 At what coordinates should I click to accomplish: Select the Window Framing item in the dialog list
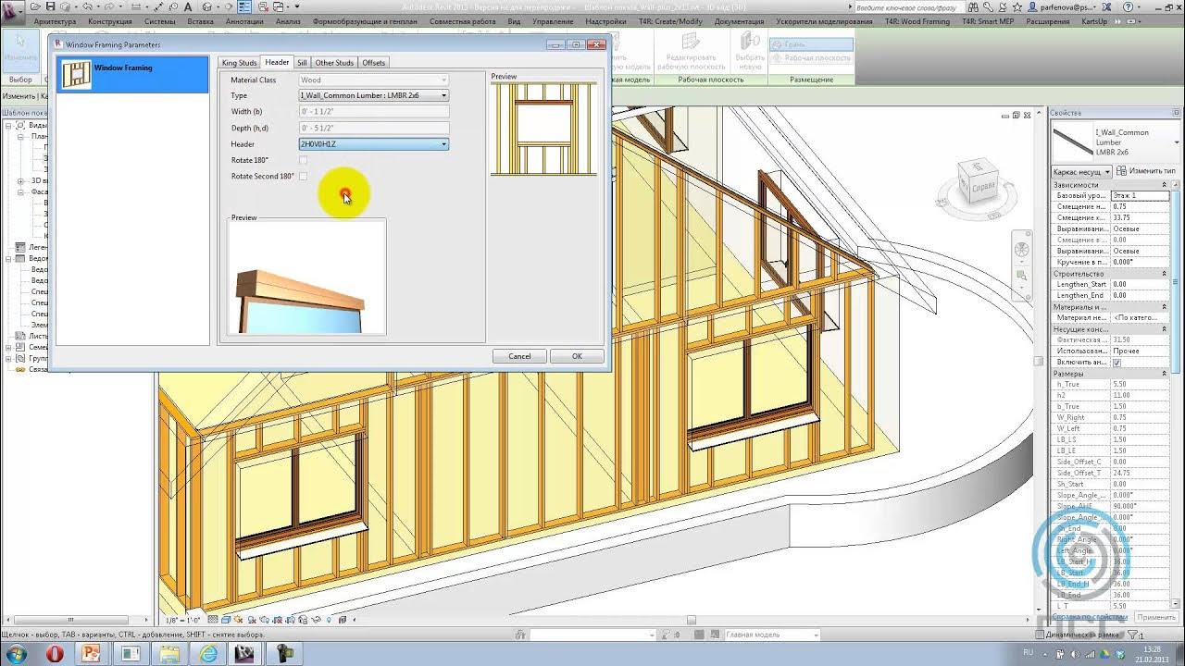(133, 74)
